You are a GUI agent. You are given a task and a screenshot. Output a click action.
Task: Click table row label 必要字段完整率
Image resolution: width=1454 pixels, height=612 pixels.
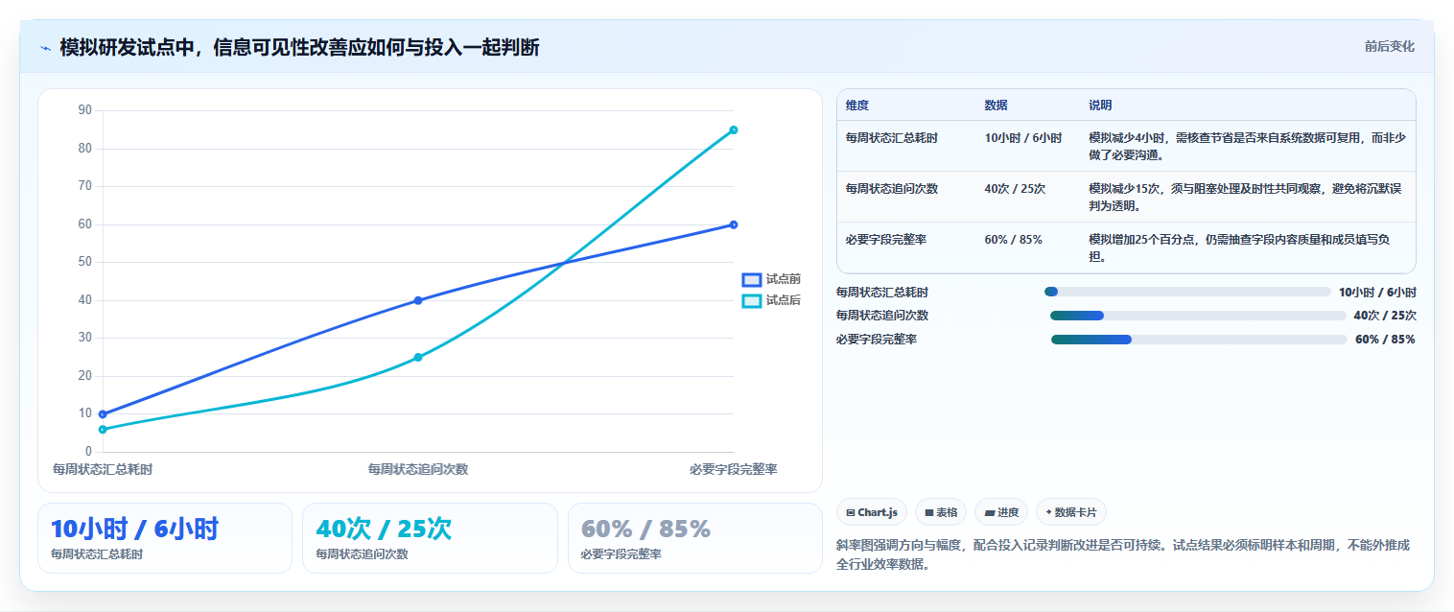point(886,240)
